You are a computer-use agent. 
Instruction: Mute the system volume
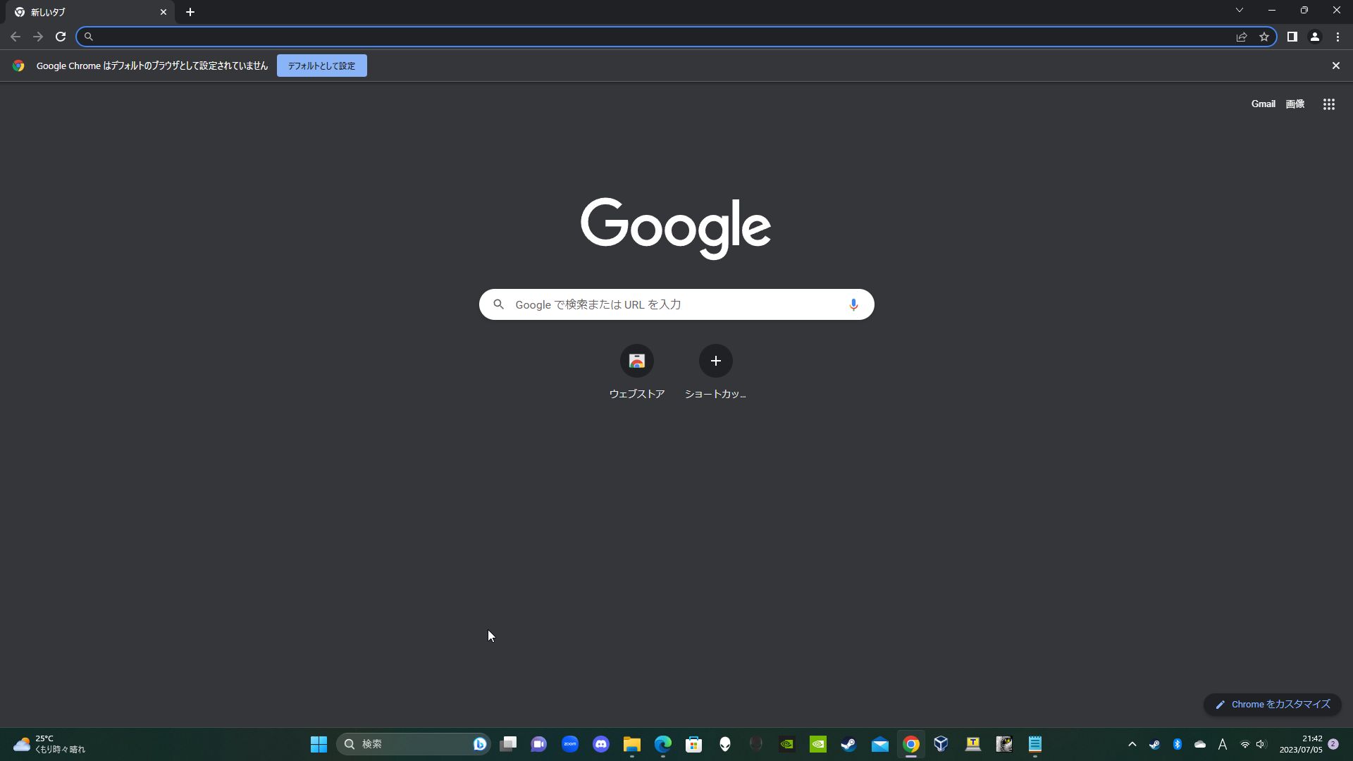click(1261, 743)
